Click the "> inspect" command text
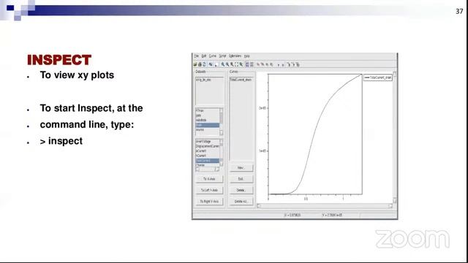 (61, 141)
